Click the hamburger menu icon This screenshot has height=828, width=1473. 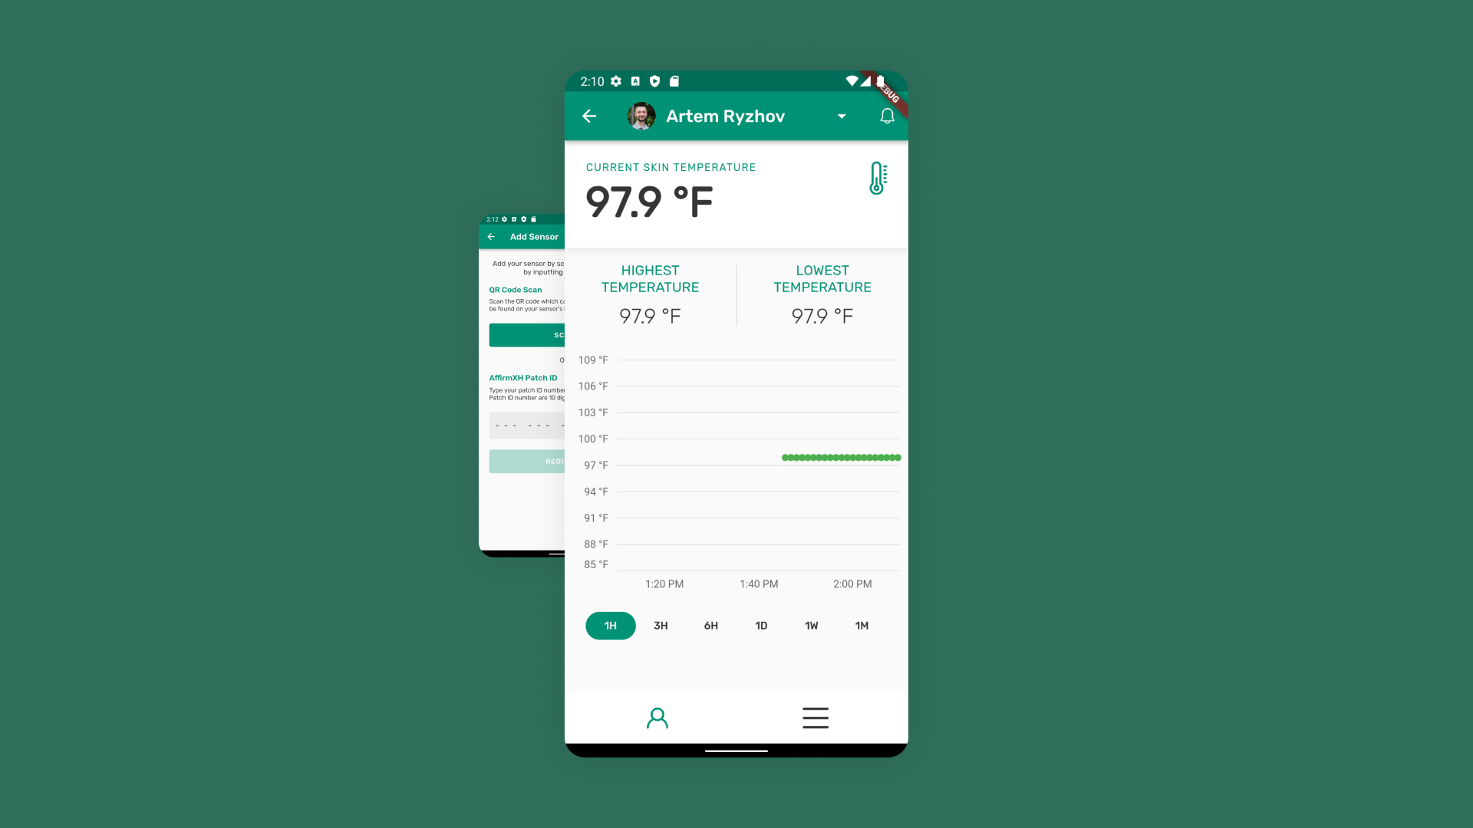pos(816,718)
